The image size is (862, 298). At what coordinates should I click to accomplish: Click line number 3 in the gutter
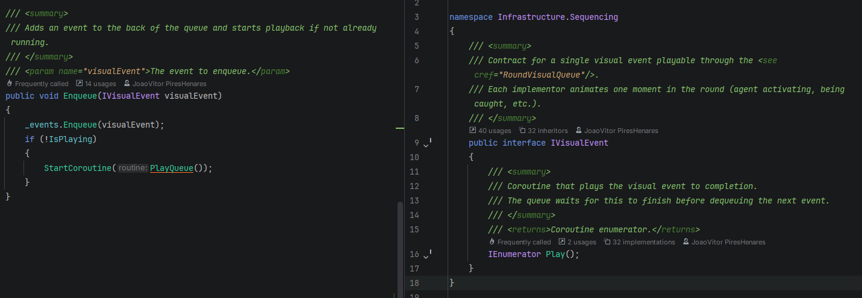[416, 17]
